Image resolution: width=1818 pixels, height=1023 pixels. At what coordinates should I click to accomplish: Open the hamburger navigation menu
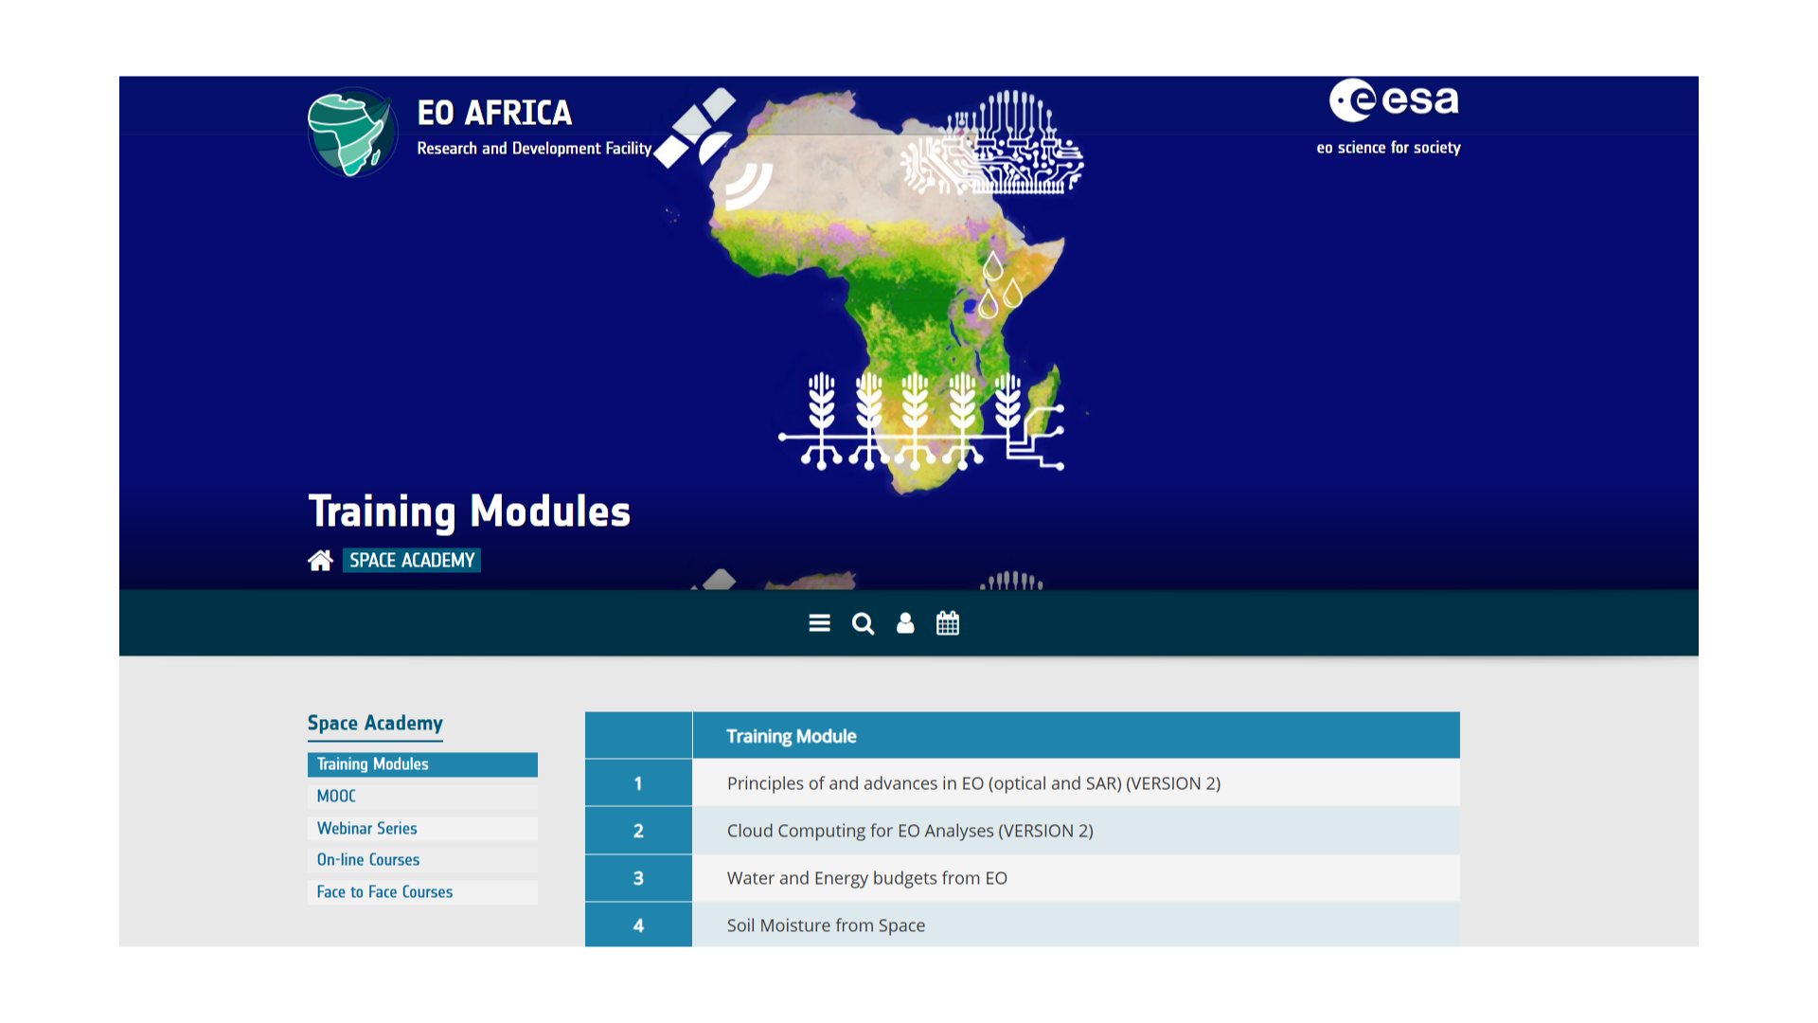pyautogui.click(x=818, y=622)
